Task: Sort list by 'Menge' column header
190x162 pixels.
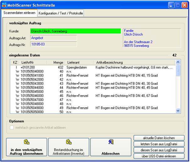Action: pyautogui.click(x=59, y=62)
